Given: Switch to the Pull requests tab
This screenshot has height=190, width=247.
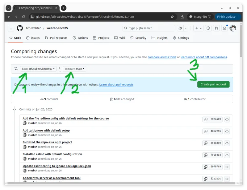Looking at the screenshot, I should (x=56, y=38).
